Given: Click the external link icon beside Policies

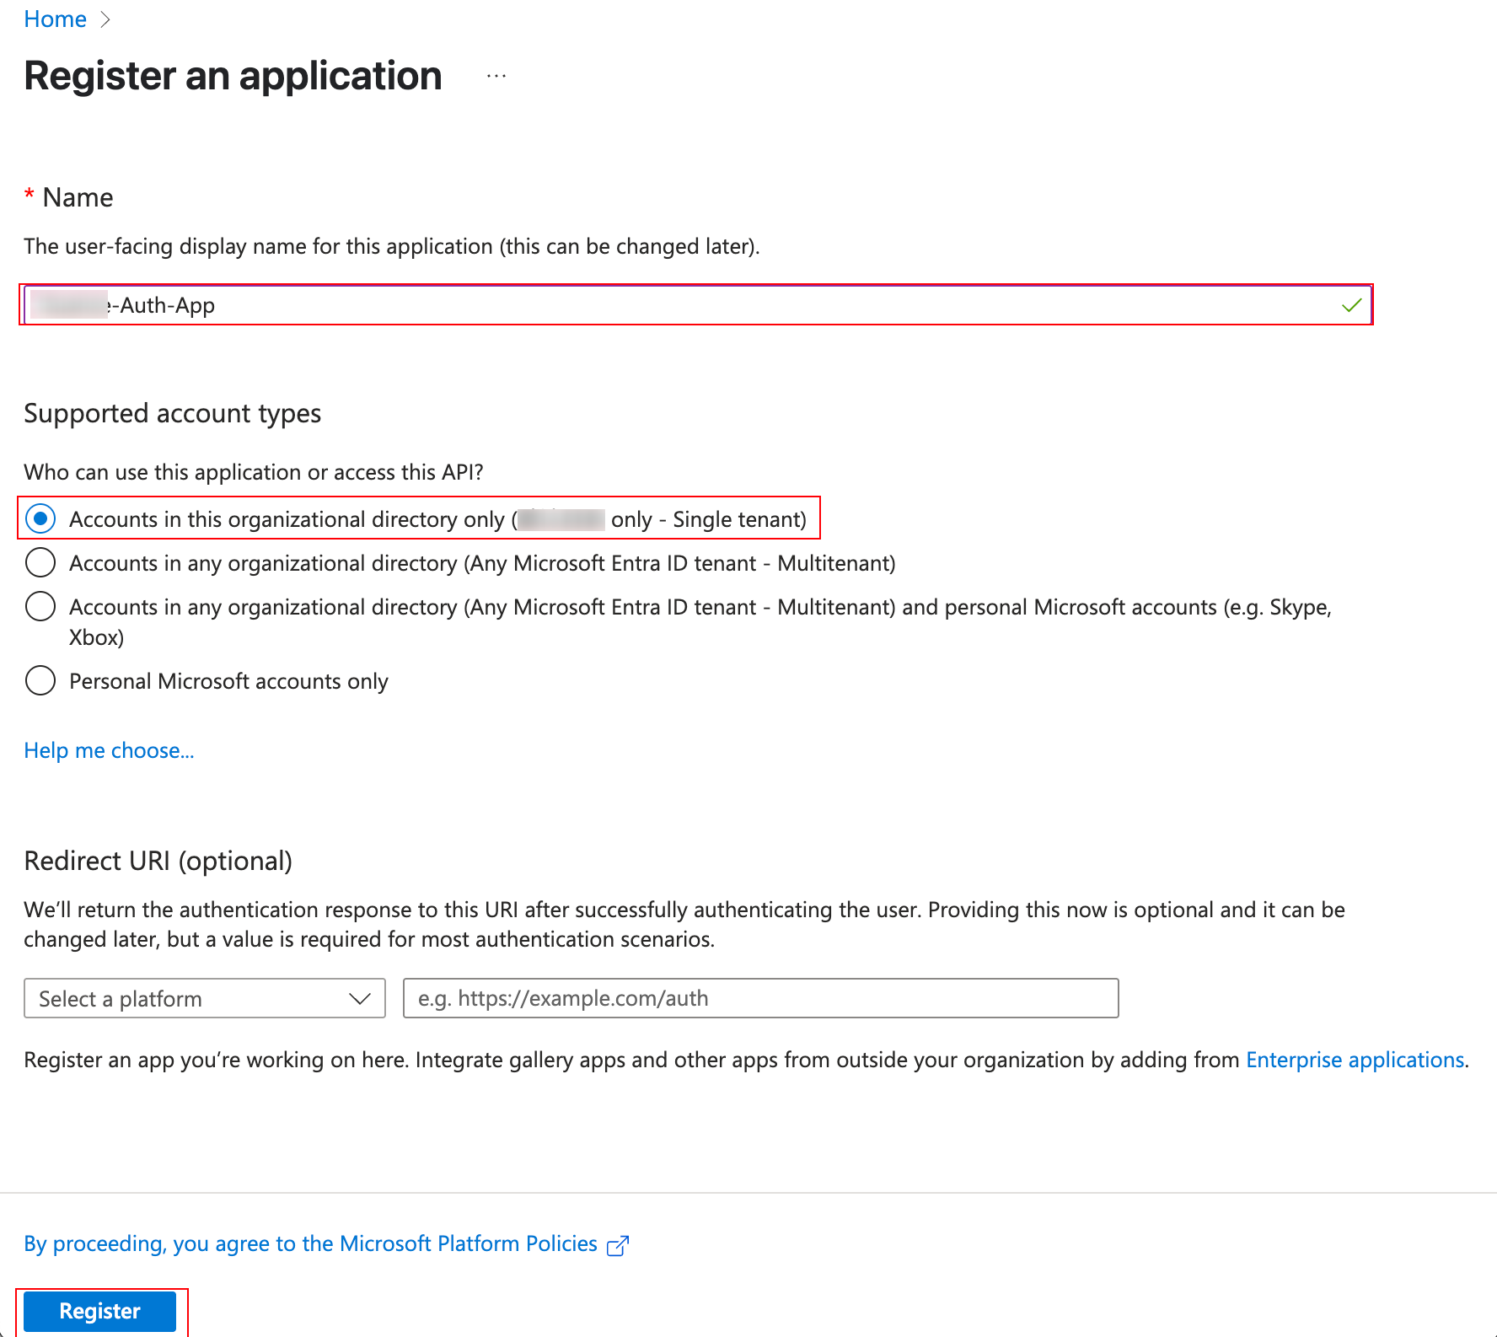Looking at the screenshot, I should click(618, 1245).
